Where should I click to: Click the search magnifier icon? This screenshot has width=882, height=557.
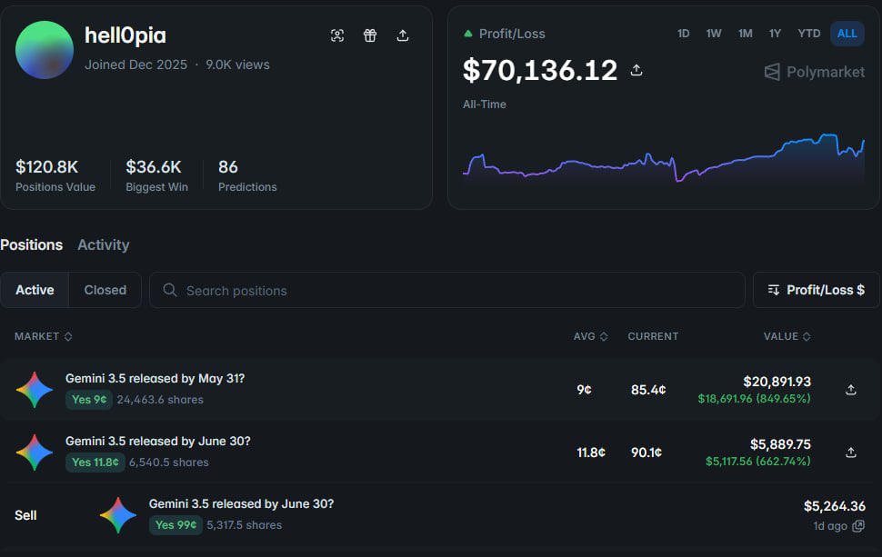(170, 290)
